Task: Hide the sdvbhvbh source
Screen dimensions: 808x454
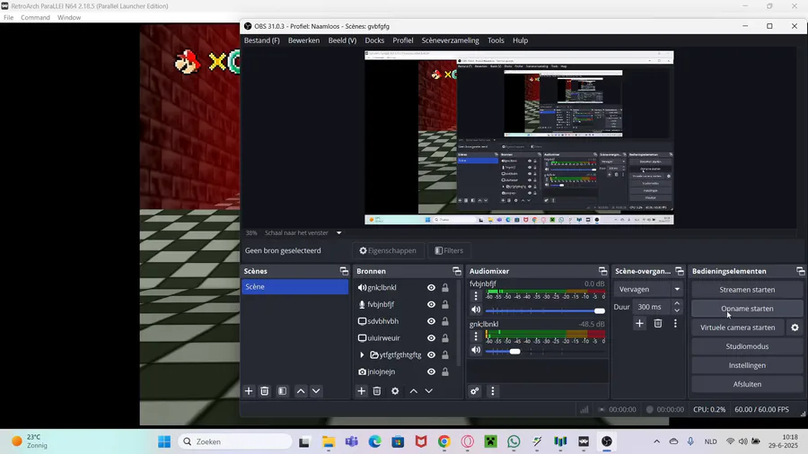Action: (431, 321)
